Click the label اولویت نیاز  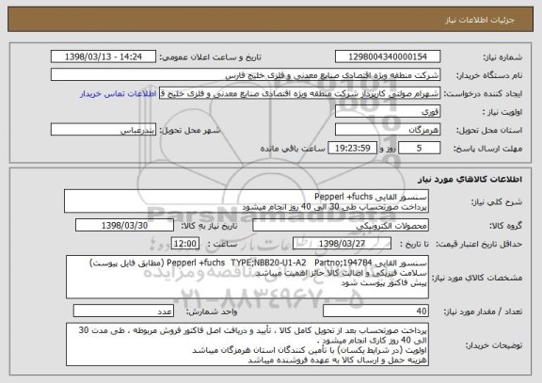click(502, 112)
